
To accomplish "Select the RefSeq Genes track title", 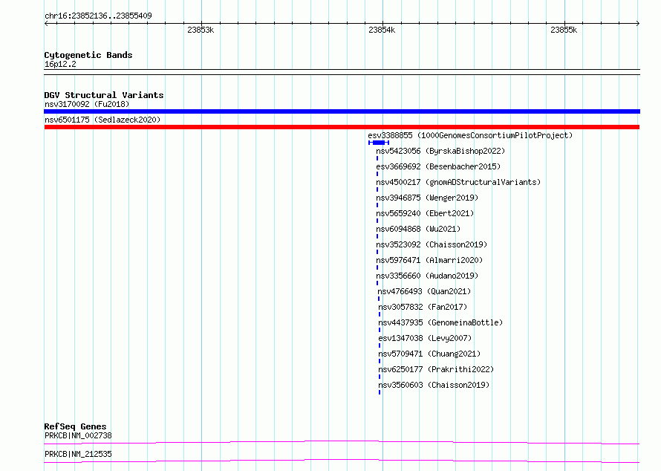I will coord(75,426).
